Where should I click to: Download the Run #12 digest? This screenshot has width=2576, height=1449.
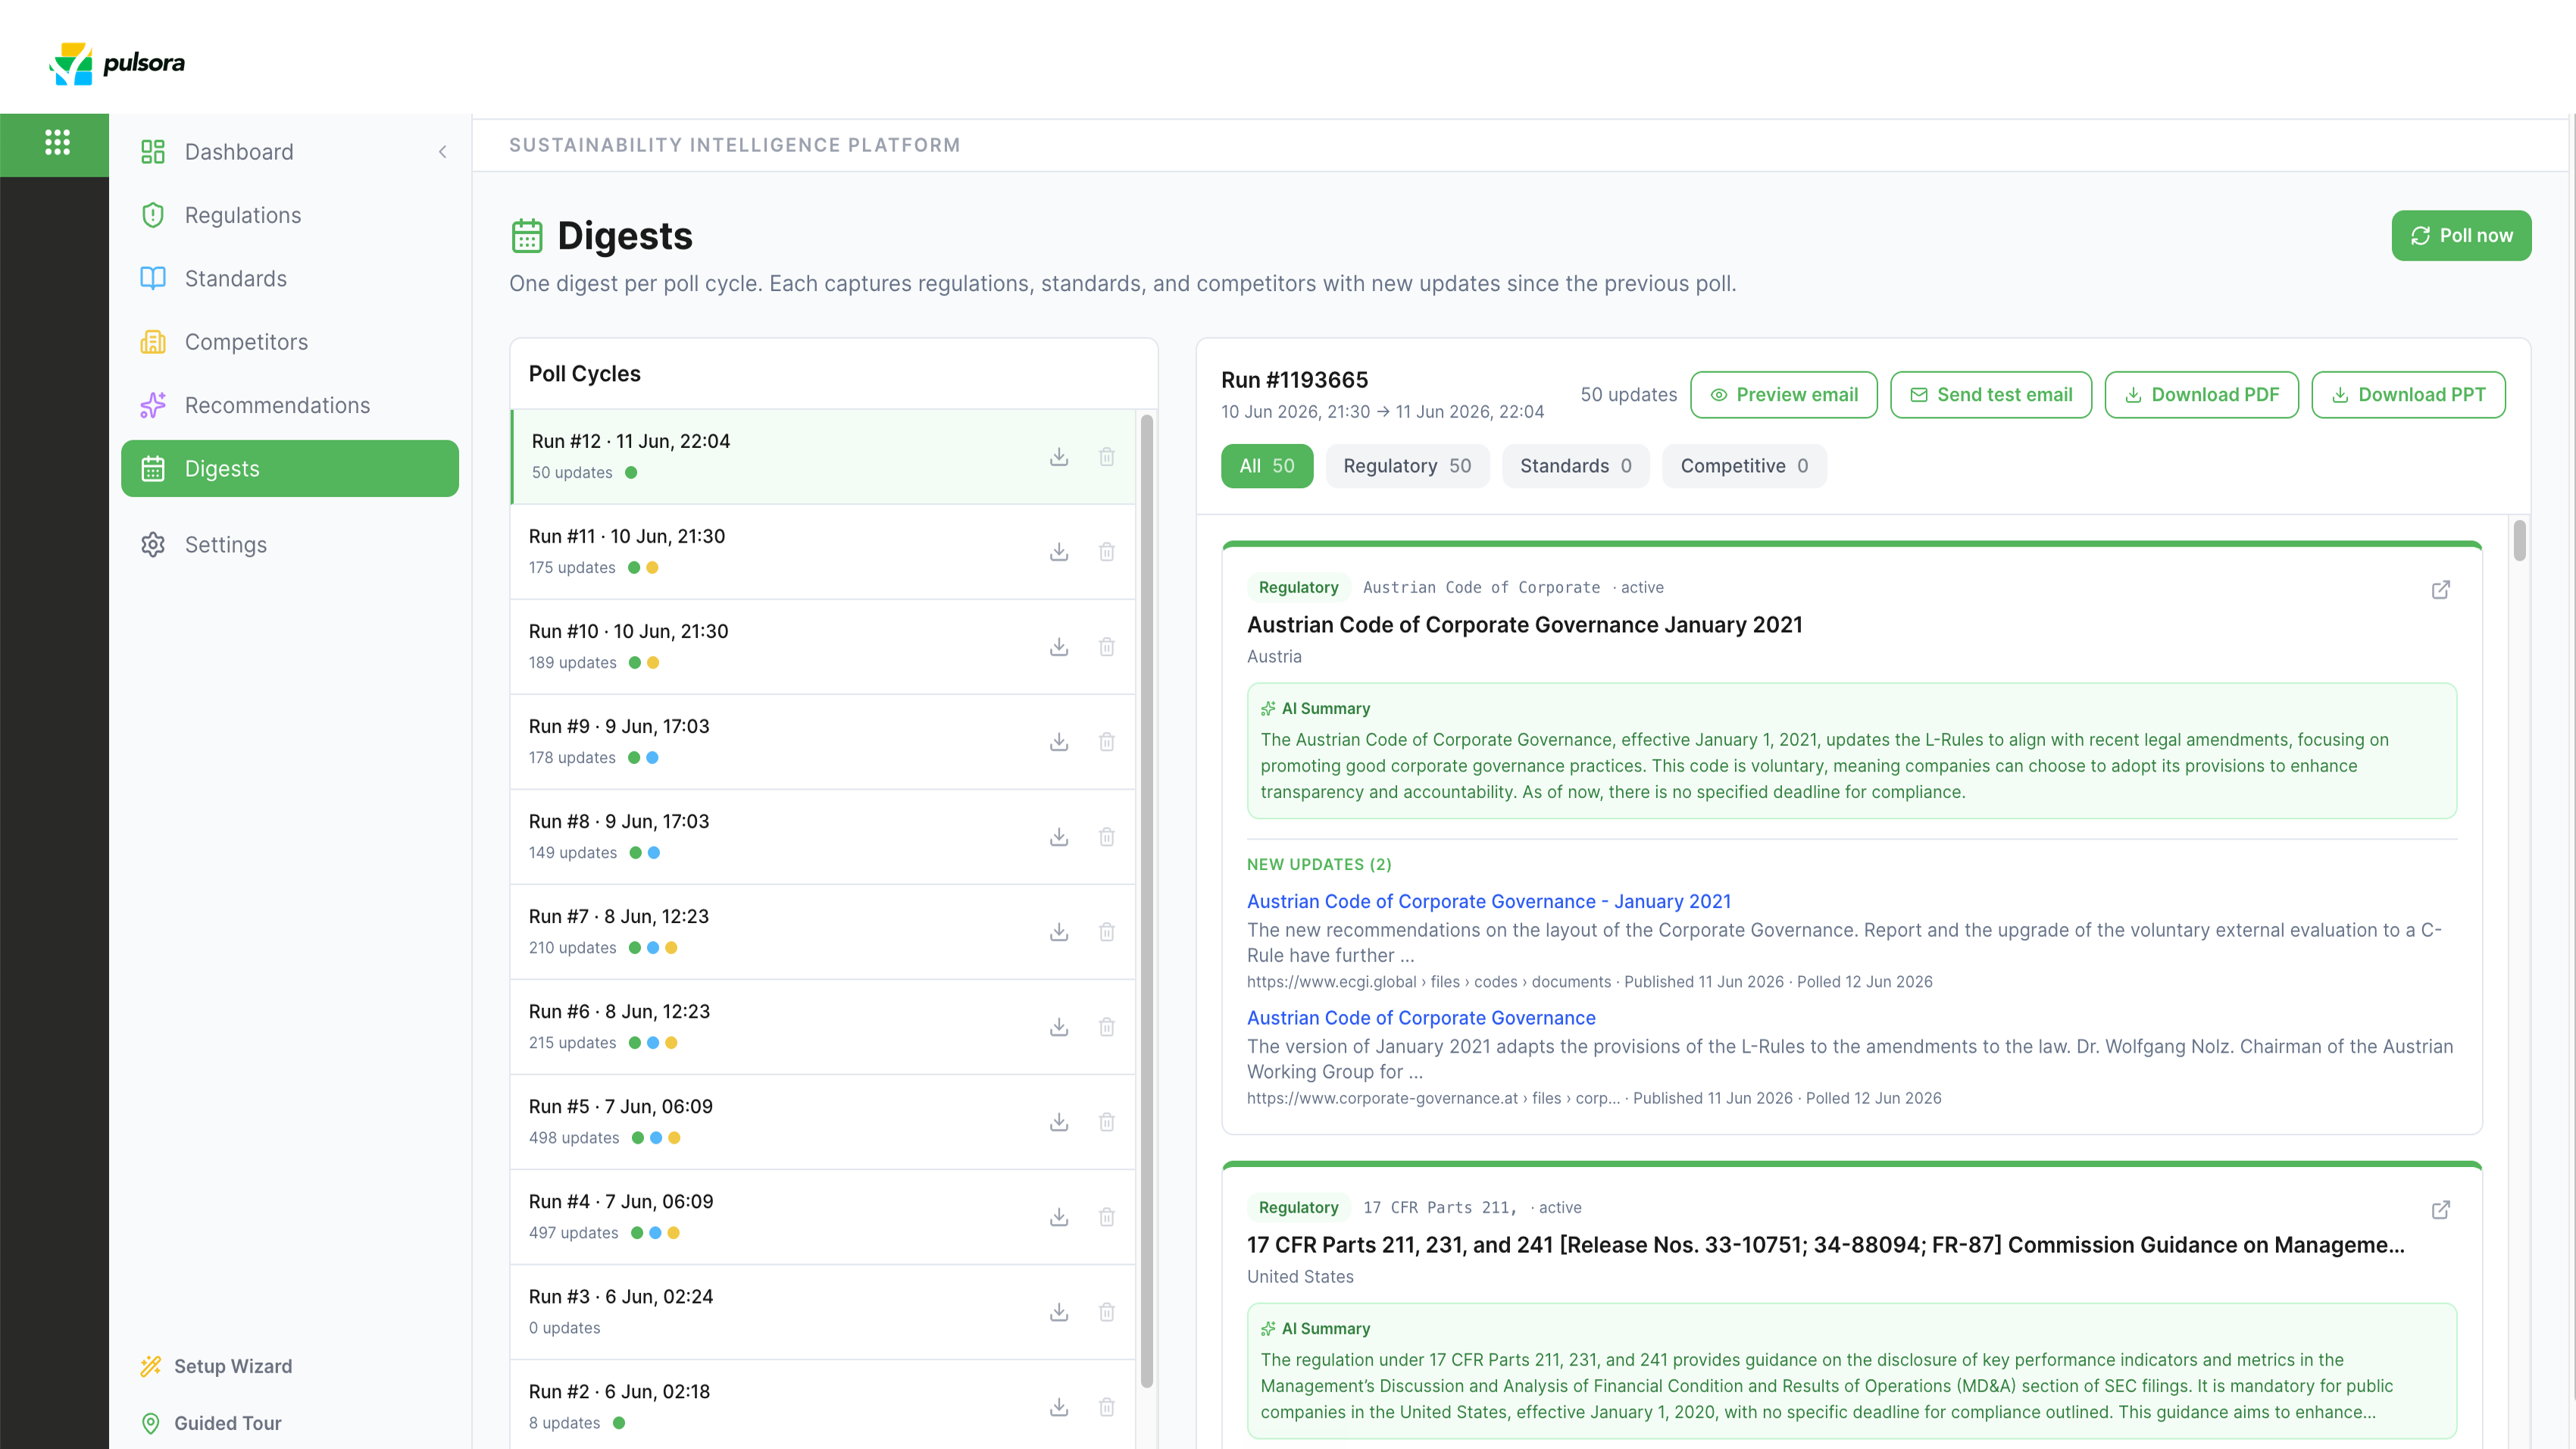pyautogui.click(x=1059, y=457)
